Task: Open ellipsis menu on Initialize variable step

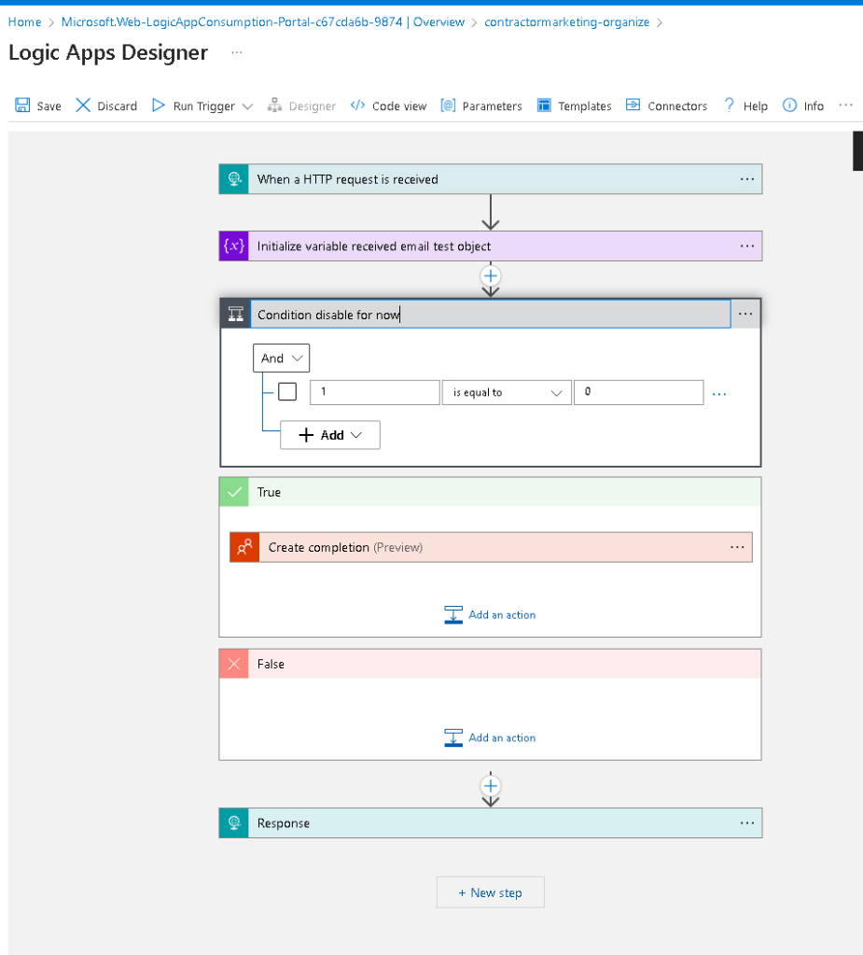Action: [x=746, y=246]
